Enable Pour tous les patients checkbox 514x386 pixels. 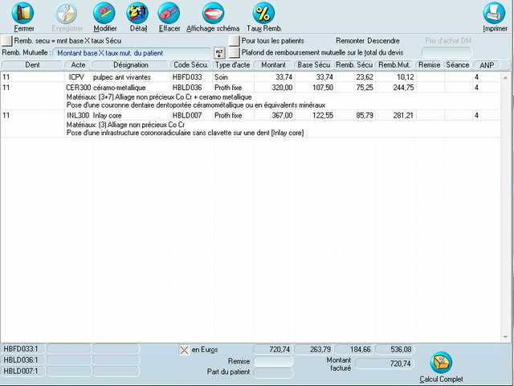(x=235, y=40)
